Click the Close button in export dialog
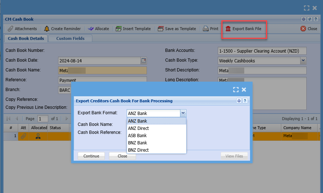 pyautogui.click(x=122, y=156)
